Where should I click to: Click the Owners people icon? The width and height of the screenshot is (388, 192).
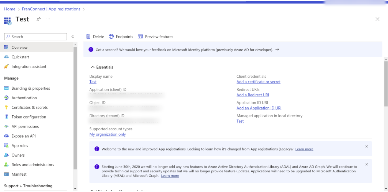tap(6, 155)
